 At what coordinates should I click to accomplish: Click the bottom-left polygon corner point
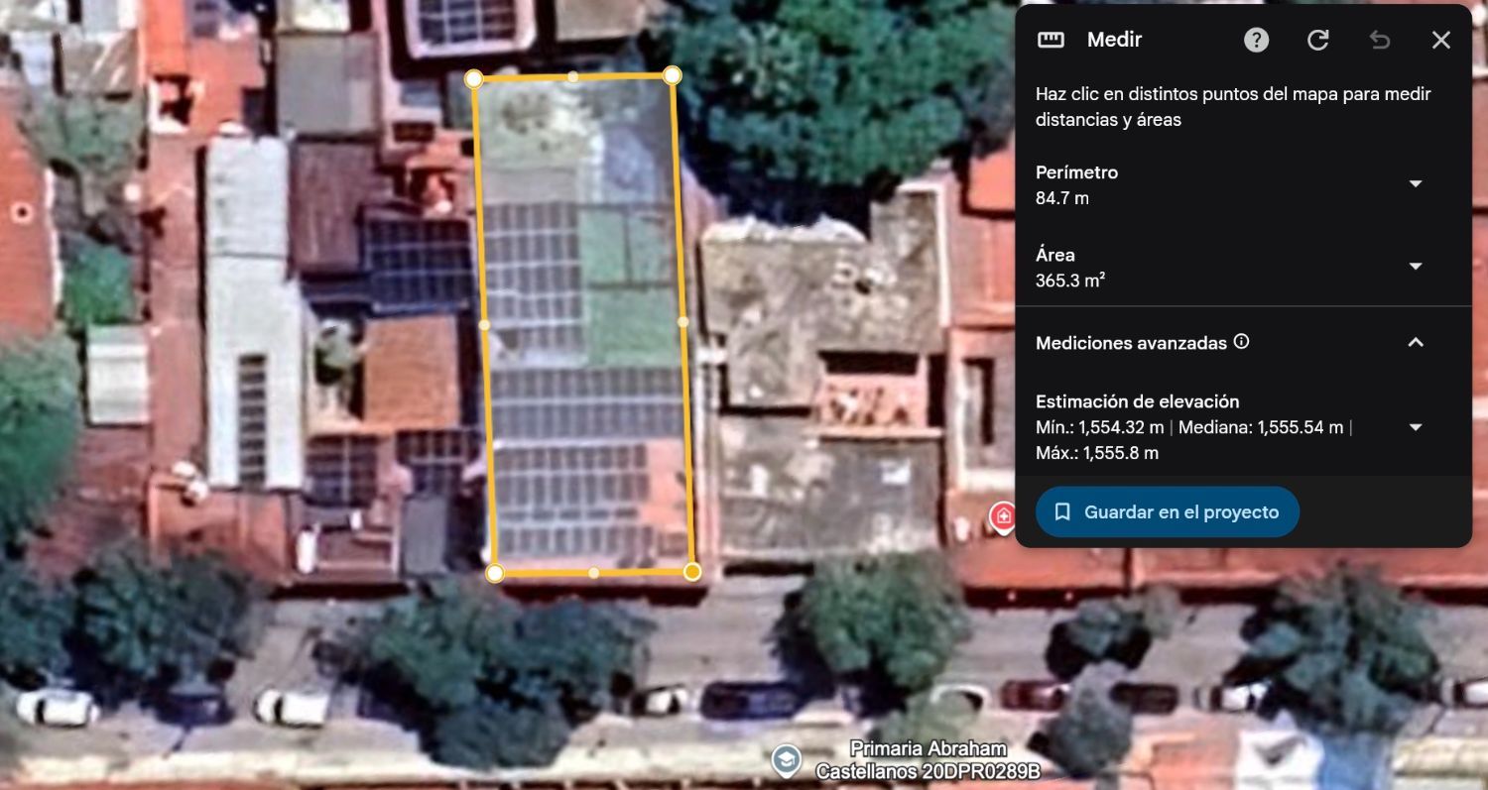pos(495,573)
